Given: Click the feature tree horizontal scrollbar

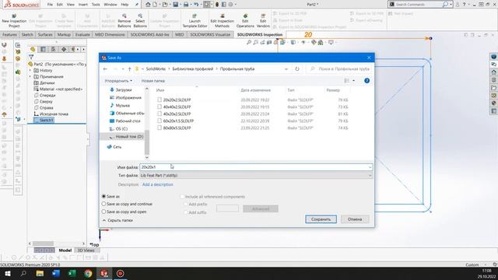Looking at the screenshot, I should coord(44,243).
